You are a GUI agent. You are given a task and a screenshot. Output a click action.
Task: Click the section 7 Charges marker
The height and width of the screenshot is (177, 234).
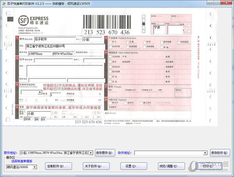coord(106,87)
